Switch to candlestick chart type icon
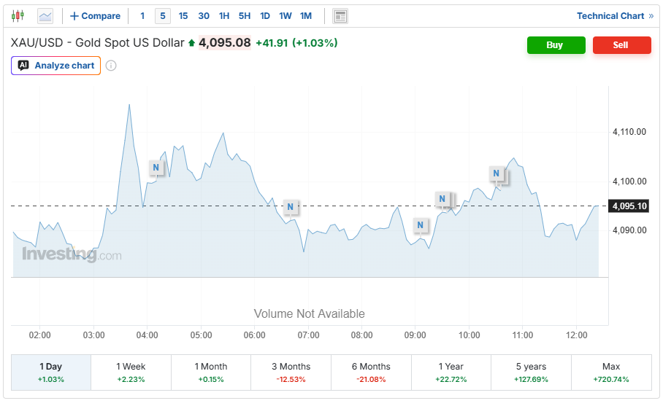 pyautogui.click(x=18, y=16)
